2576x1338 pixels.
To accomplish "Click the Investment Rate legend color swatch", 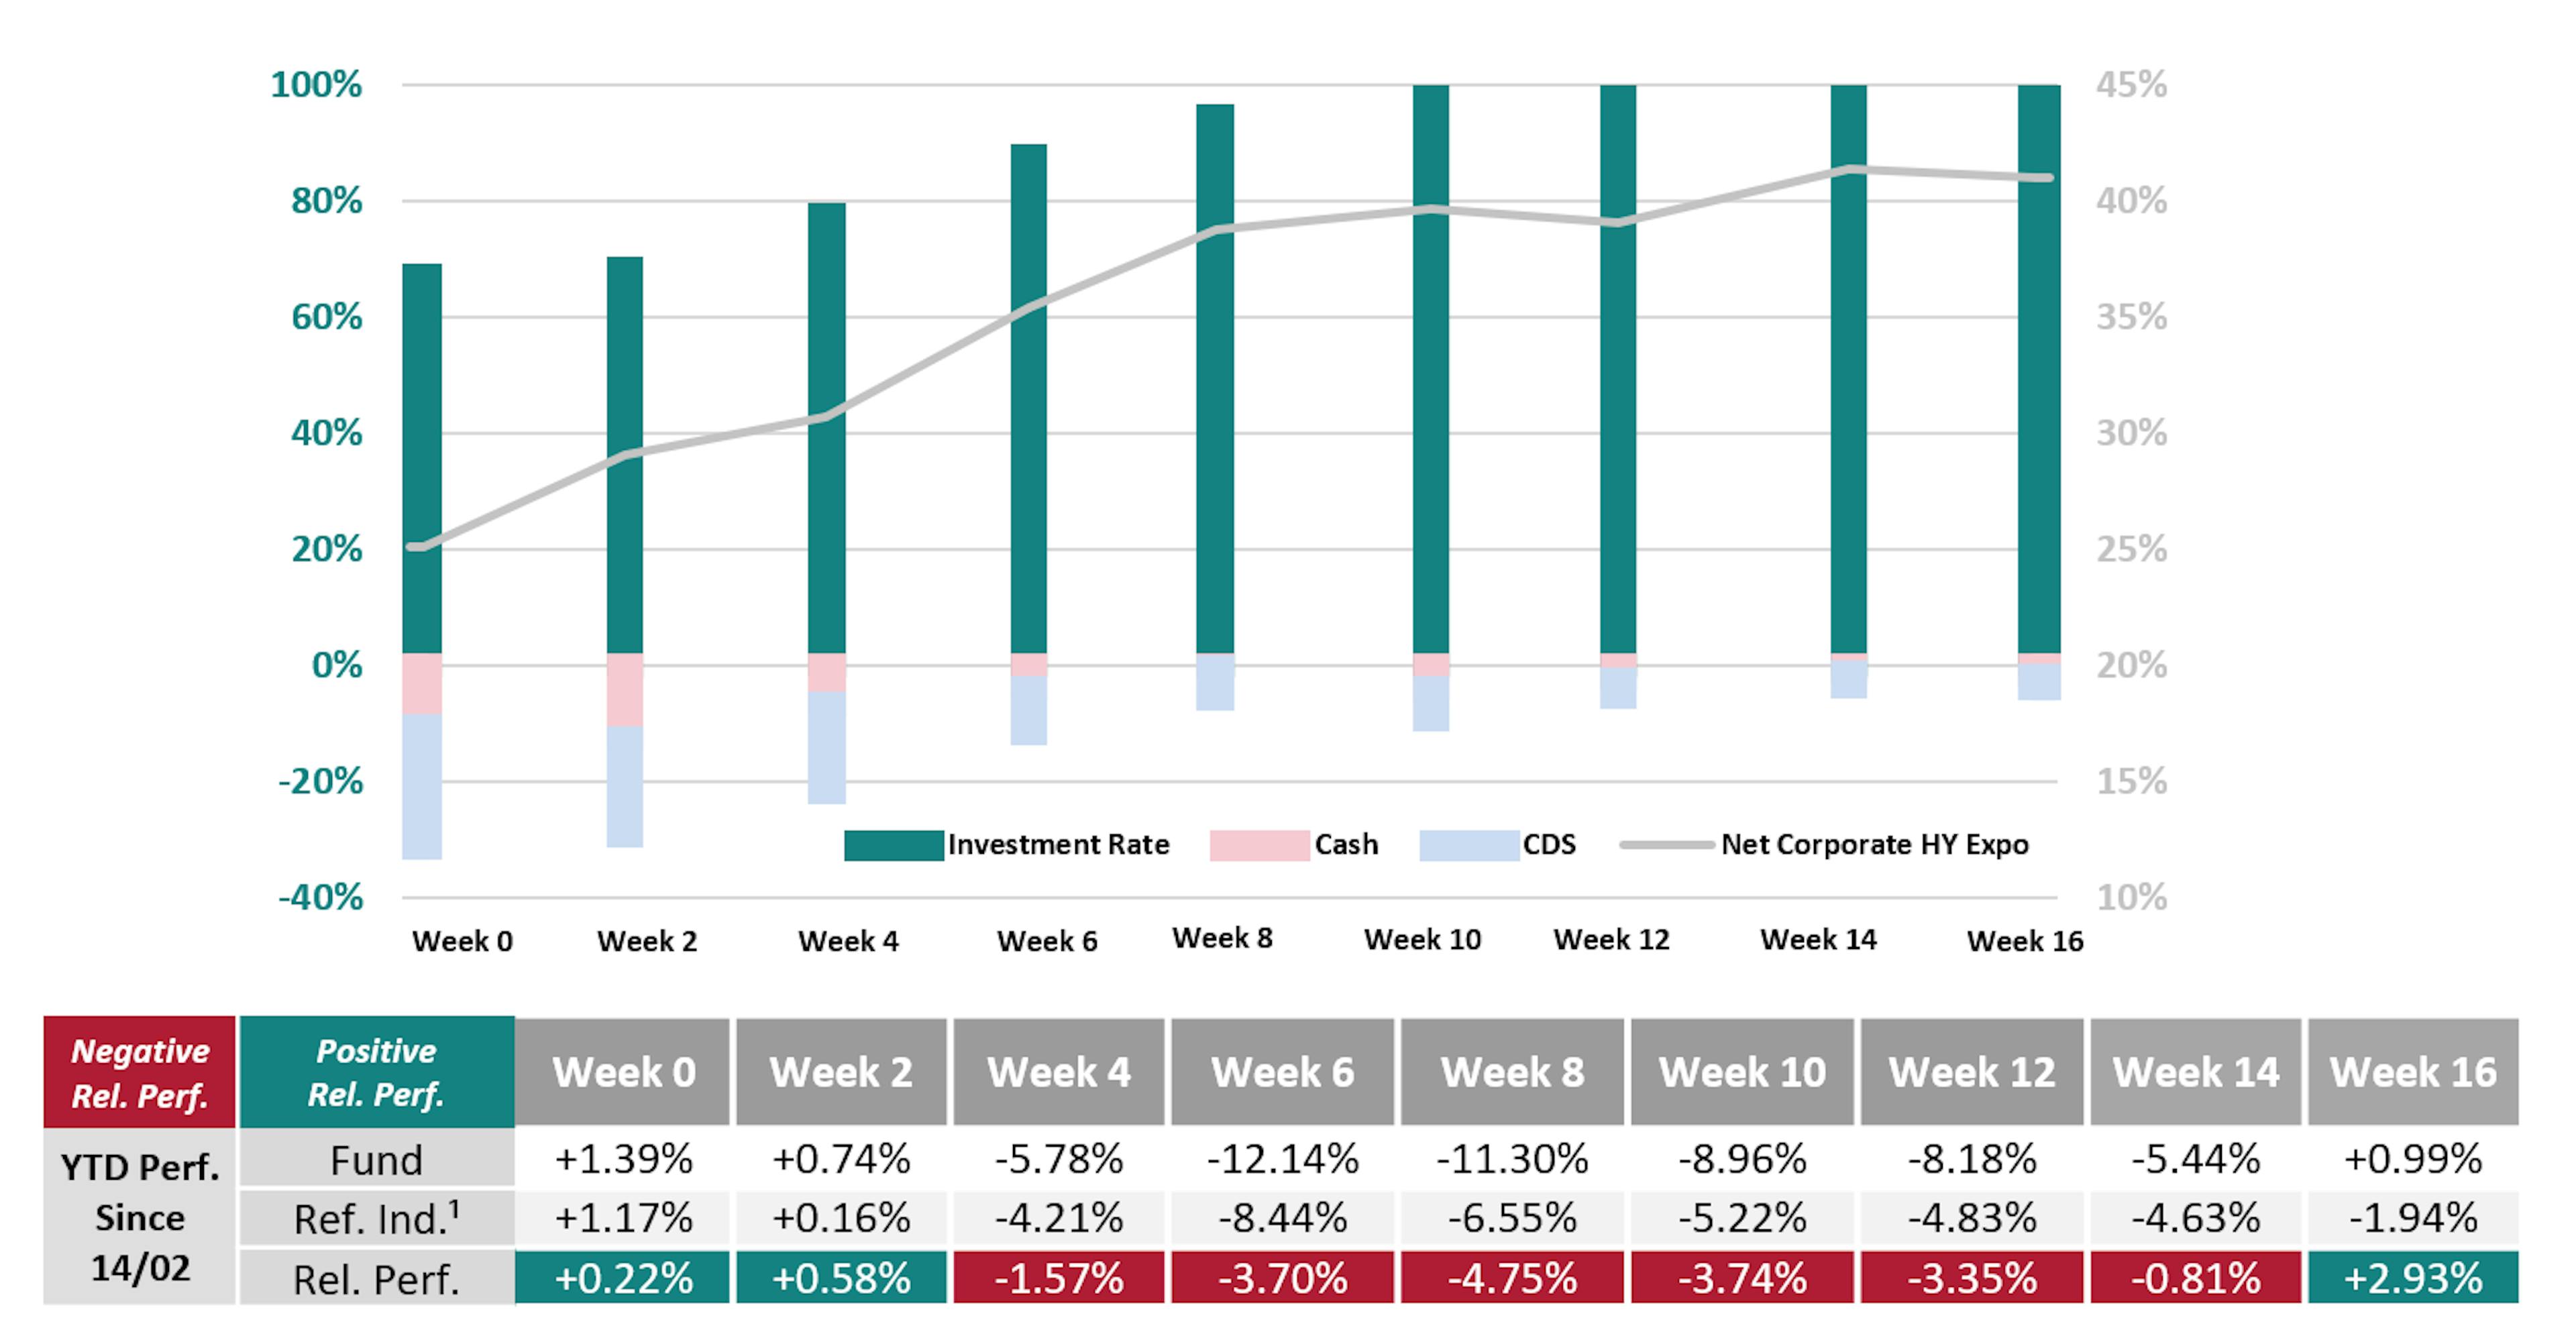I will click(x=893, y=845).
